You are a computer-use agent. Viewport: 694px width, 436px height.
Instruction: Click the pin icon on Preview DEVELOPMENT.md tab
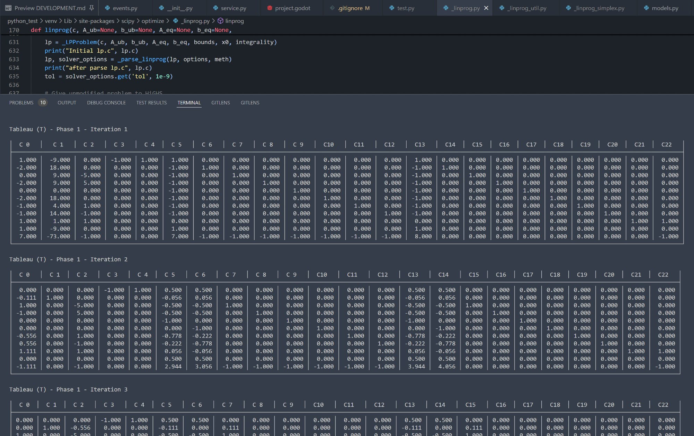92,8
